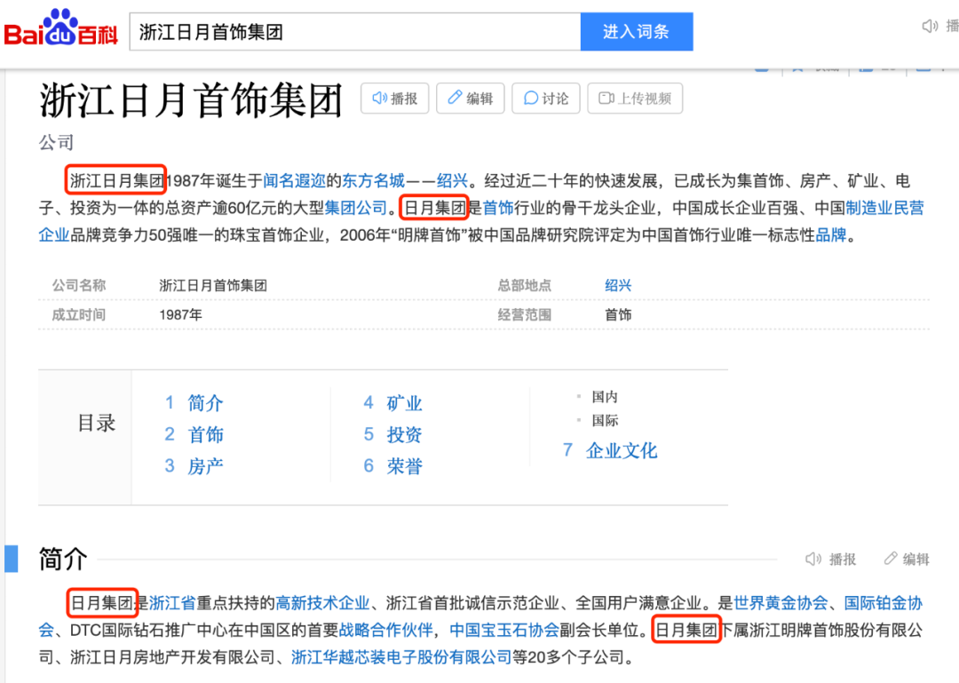Click 播报 in the 简介 section header
This screenshot has height=683, width=959.
[x=831, y=559]
